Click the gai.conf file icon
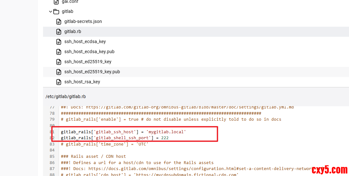The height and width of the screenshot is (176, 349). click(56, 2)
